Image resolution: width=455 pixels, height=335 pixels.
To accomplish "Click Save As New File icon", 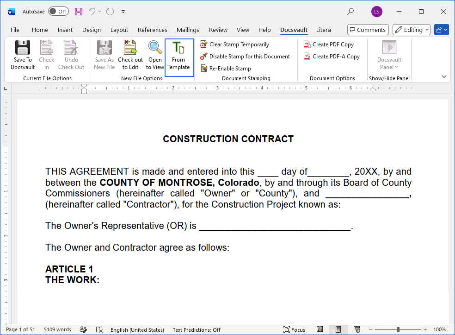I will point(104,47).
